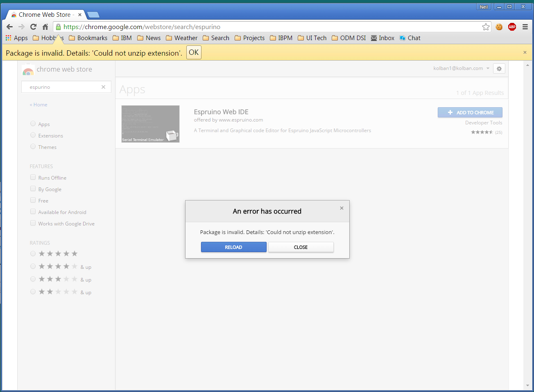The height and width of the screenshot is (392, 534).
Task: Open the IBPM bookmarks folder
Action: [281, 38]
